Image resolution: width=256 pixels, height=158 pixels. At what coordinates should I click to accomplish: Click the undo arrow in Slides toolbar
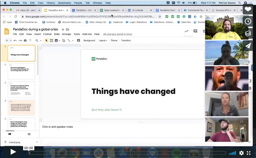point(15,41)
